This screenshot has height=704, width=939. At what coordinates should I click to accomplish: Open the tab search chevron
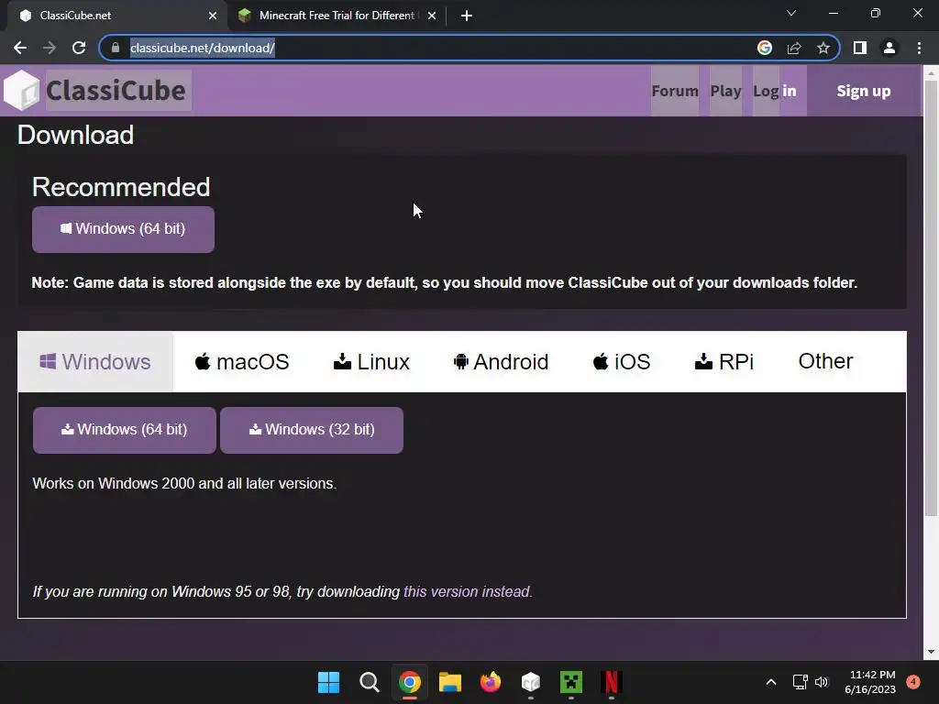tap(791, 13)
